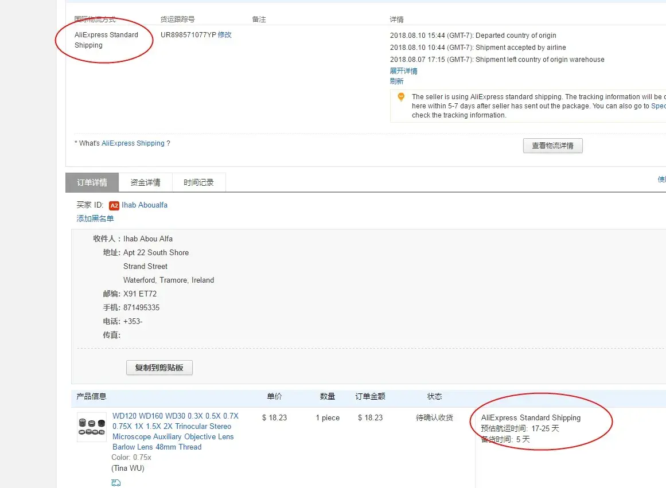666x488 pixels.
Task: Expand tracking details via 展开详情
Action: 403,71
